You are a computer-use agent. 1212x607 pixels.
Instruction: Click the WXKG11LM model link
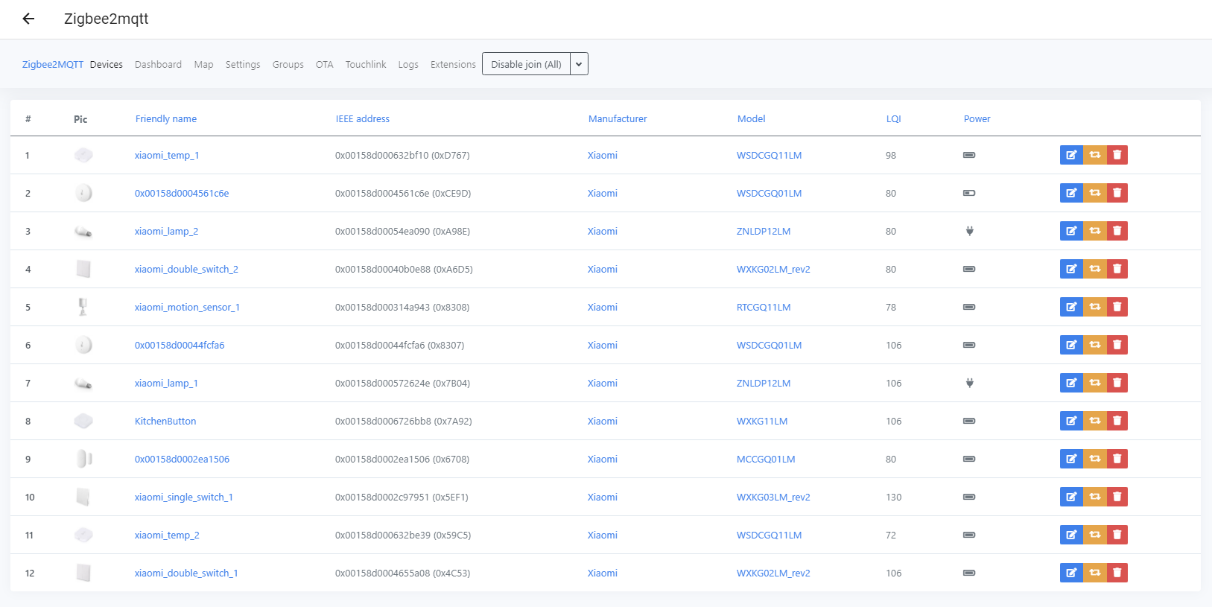point(761,421)
